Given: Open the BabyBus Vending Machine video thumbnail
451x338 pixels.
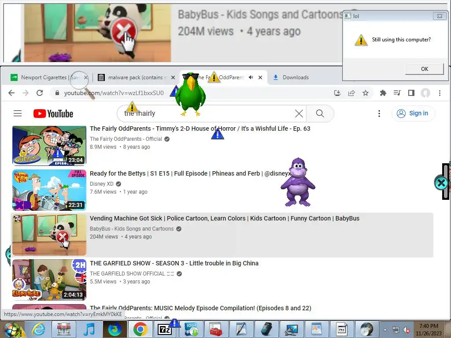Looking at the screenshot, I should click(x=49, y=235).
